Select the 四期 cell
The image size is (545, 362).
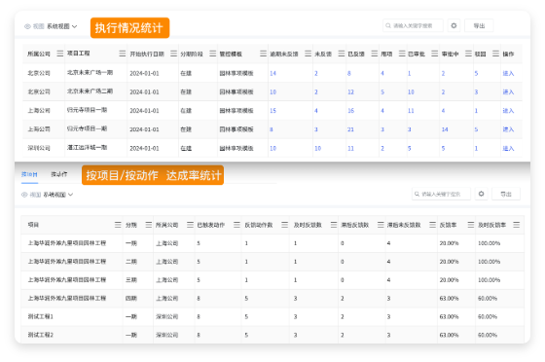coord(131,299)
